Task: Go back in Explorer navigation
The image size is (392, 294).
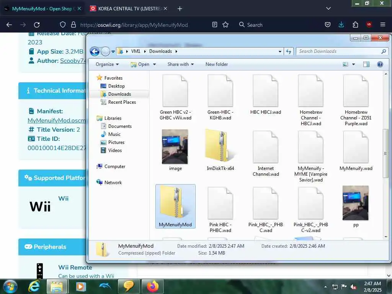Action: (95, 52)
